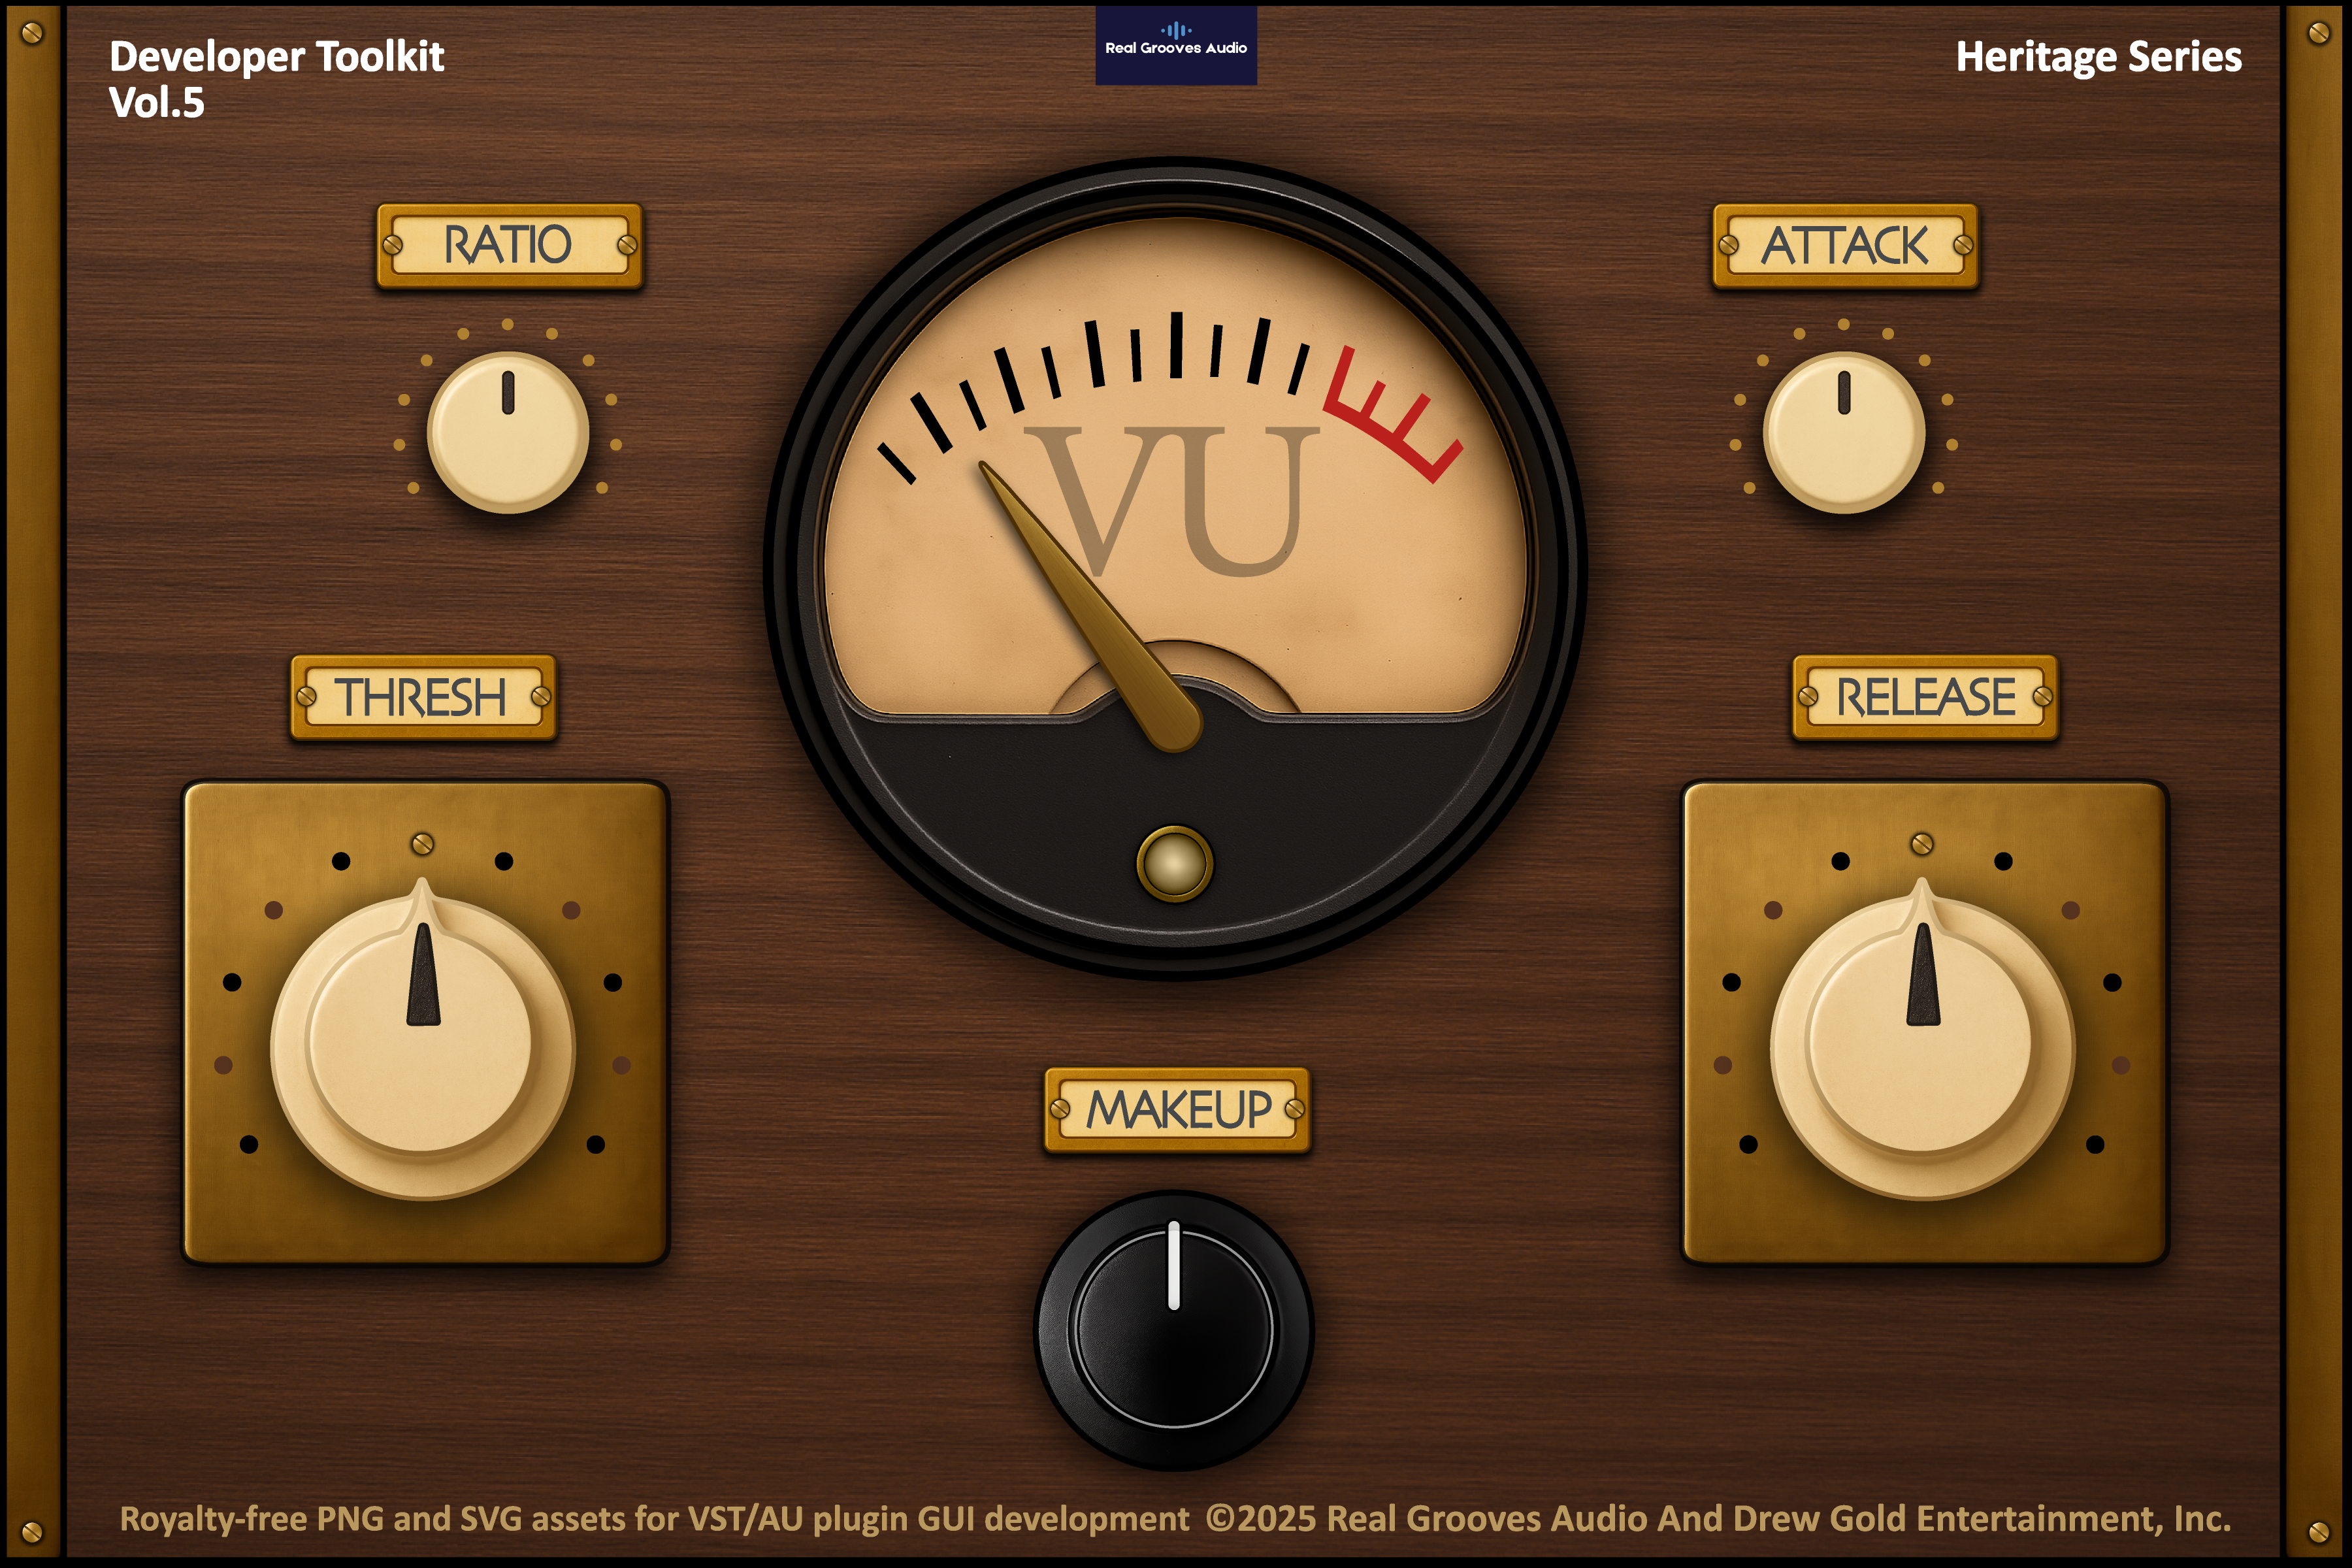This screenshot has width=2352, height=1568.
Task: Click the brass button below the VU meter
Action: tap(1175, 864)
